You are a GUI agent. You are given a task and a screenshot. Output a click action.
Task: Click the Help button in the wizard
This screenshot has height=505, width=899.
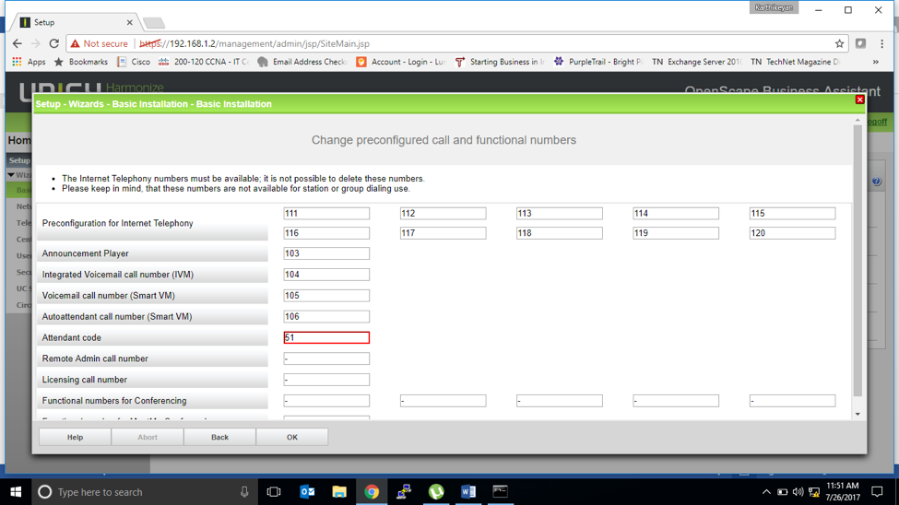point(75,437)
